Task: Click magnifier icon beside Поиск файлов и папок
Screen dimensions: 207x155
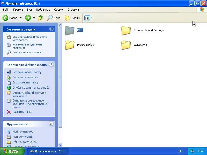Action: point(9,52)
